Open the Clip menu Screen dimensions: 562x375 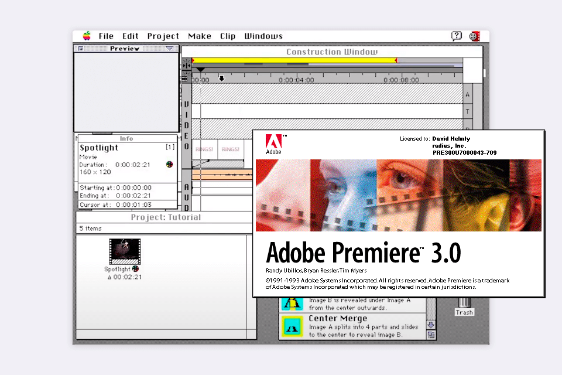228,36
